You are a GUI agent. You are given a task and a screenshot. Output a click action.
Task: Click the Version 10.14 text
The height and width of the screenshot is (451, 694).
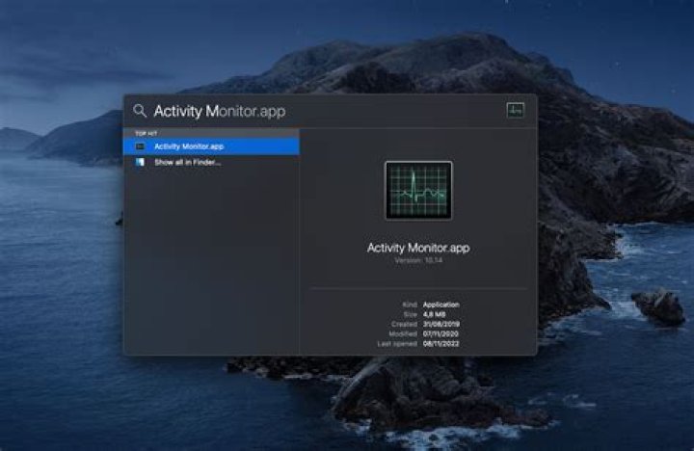(417, 260)
